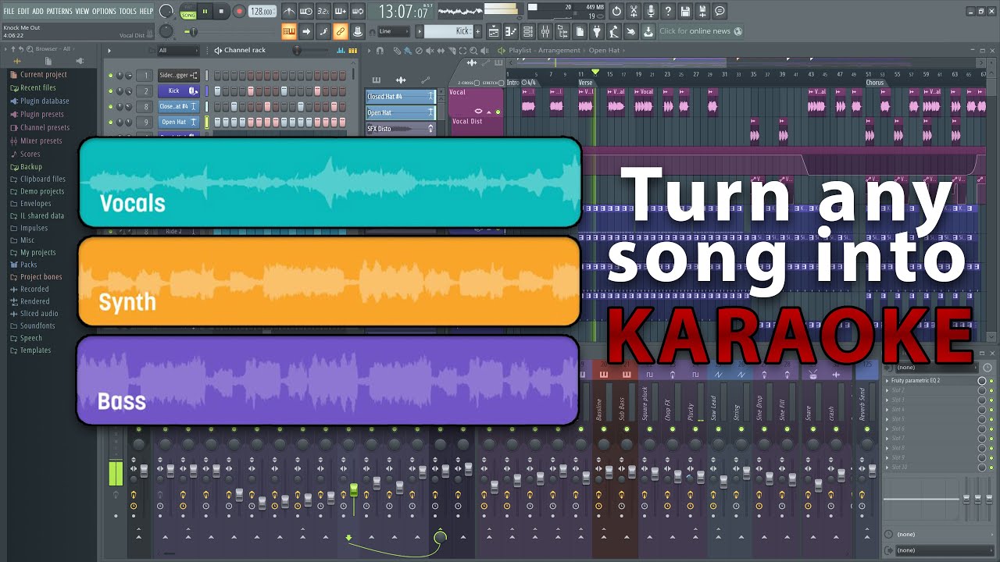Click the magnet snap icon in playlist
This screenshot has height=562, width=1000.
pos(380,51)
